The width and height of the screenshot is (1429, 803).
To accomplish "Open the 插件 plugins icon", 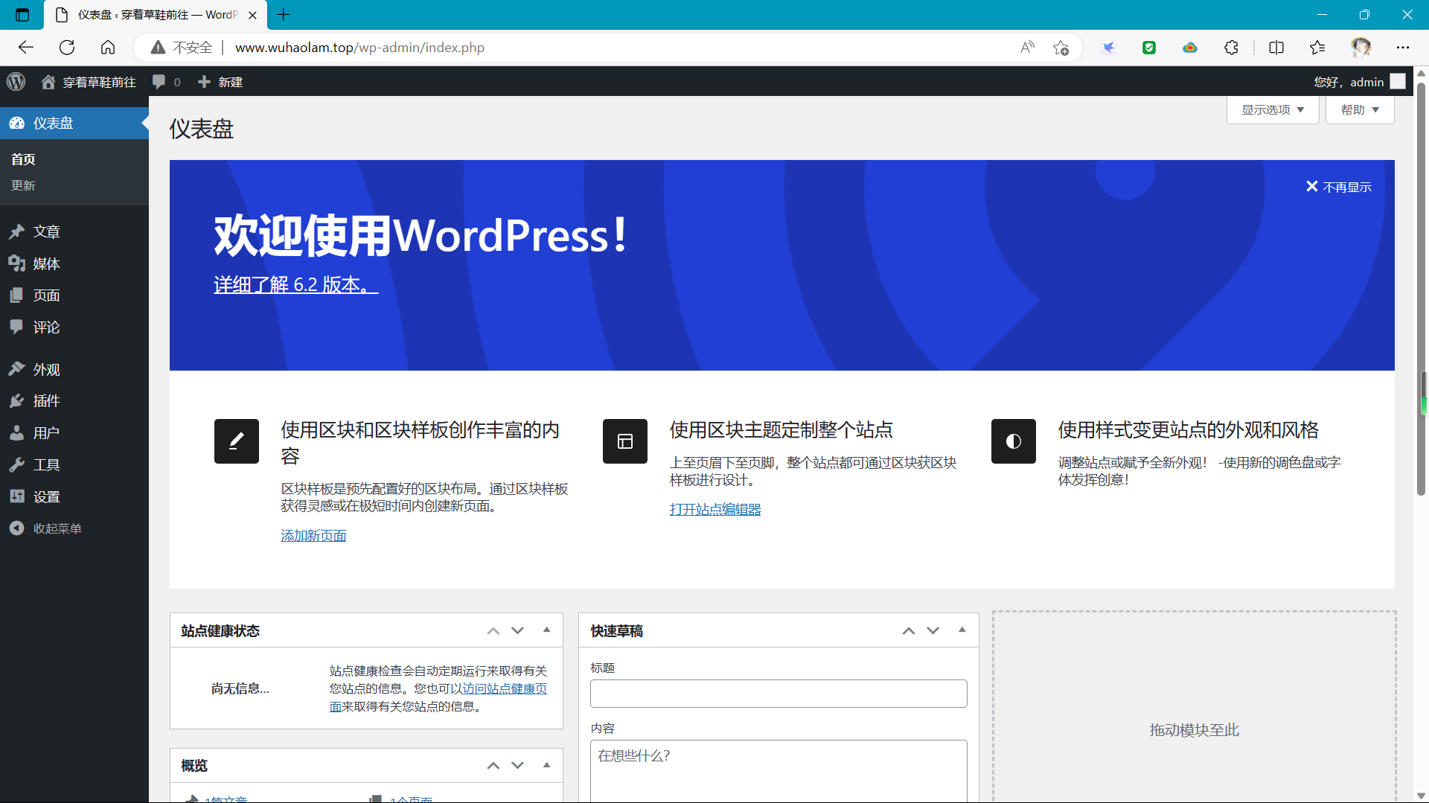I will coord(17,401).
